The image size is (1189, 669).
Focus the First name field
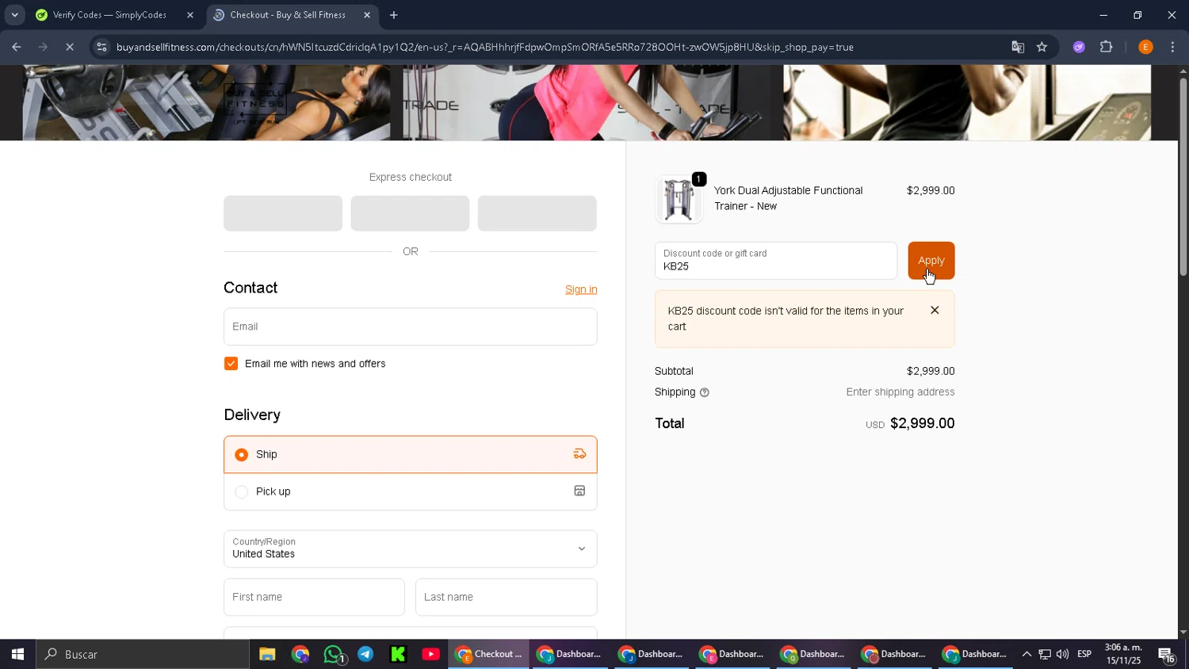point(314,597)
